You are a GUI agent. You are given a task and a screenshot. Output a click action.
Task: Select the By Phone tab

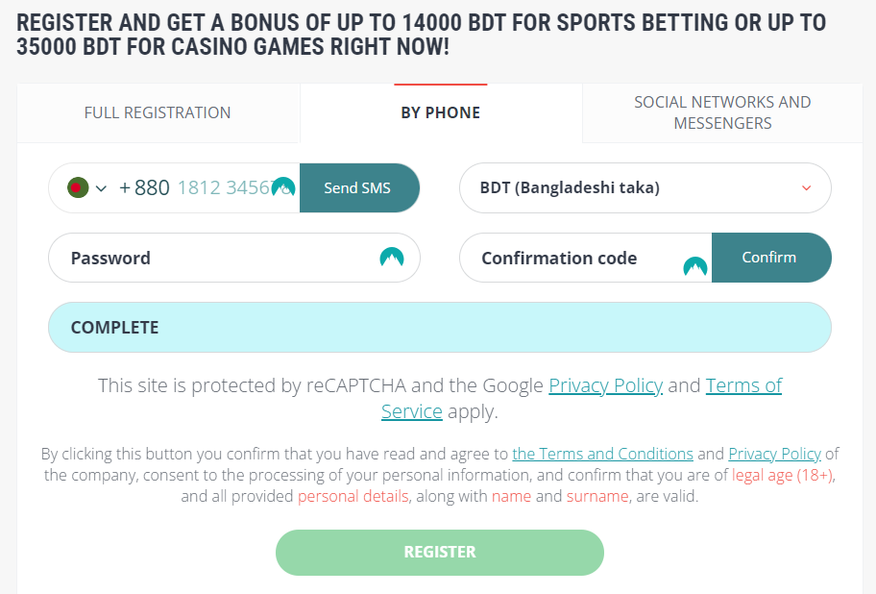[x=441, y=112]
